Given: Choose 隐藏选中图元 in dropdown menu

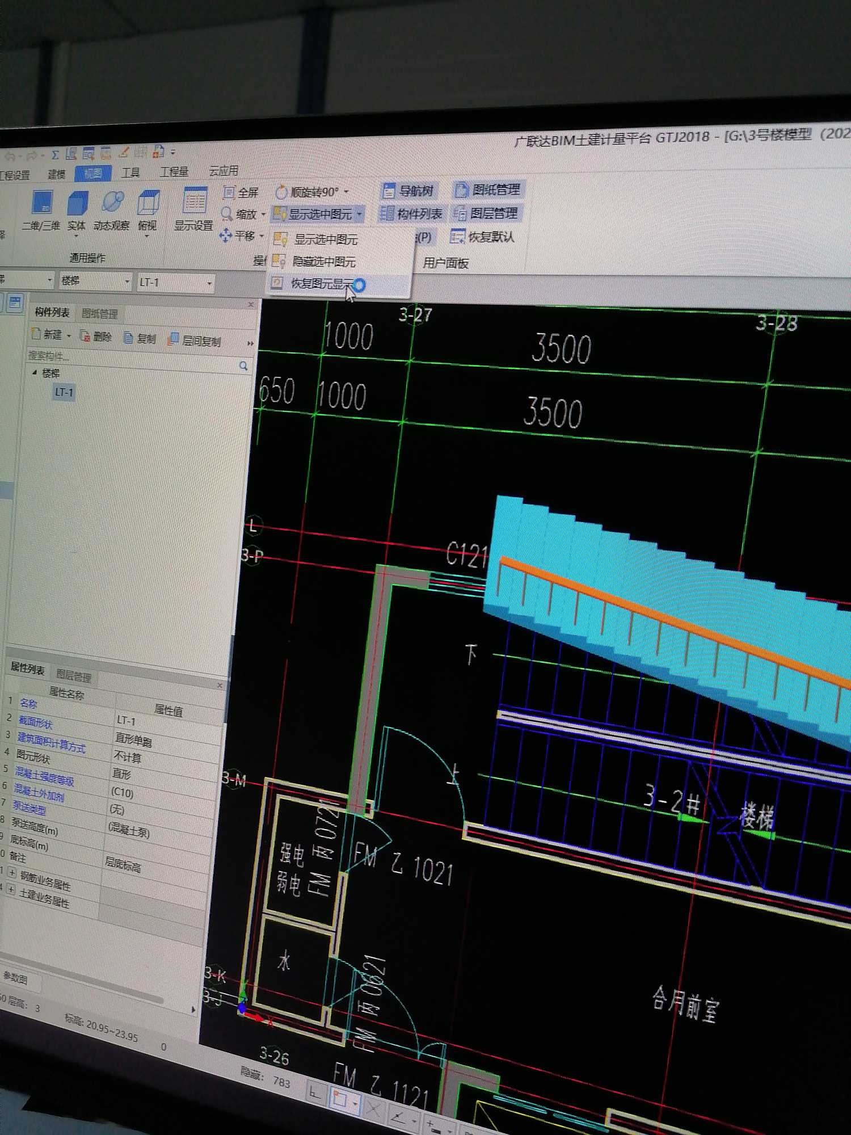Looking at the screenshot, I should (338, 262).
